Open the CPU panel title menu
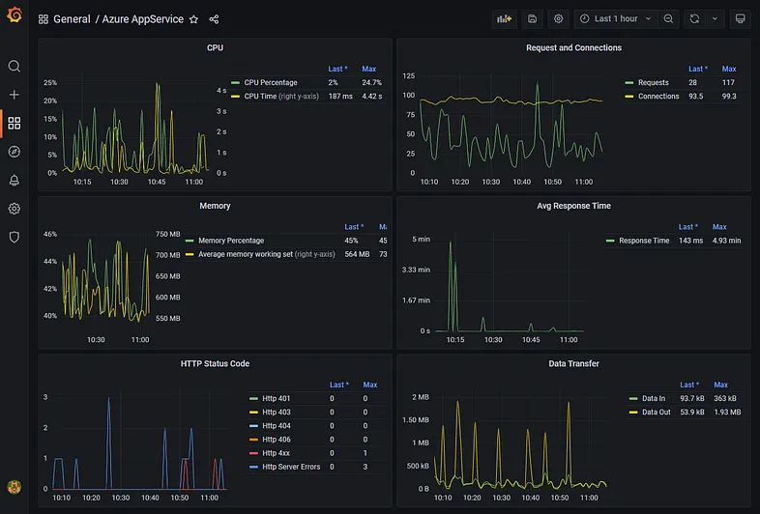Image resolution: width=760 pixels, height=514 pixels. point(215,47)
